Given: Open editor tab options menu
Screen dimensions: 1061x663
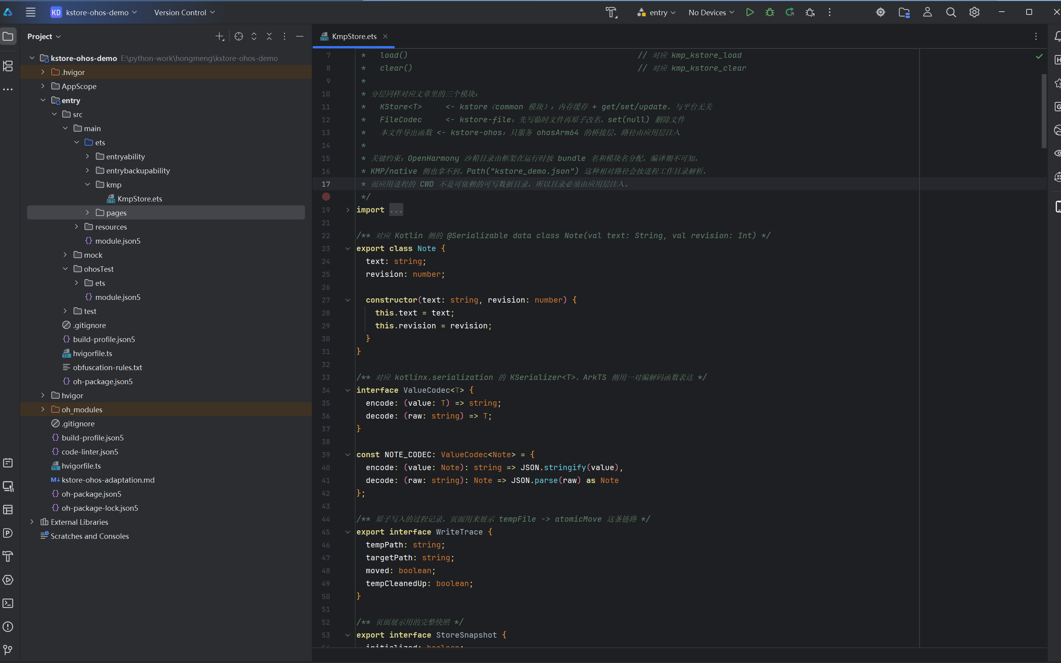Looking at the screenshot, I should point(1036,36).
